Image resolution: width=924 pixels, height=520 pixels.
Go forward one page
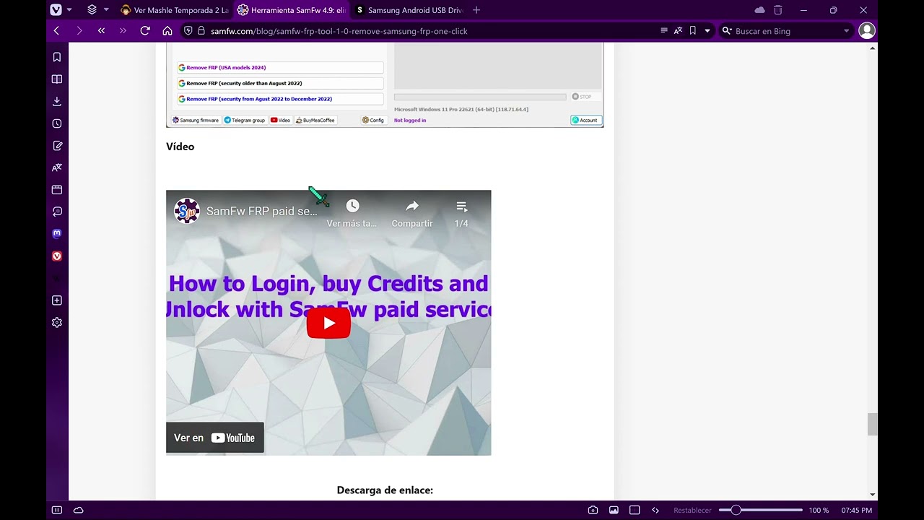[x=79, y=31]
